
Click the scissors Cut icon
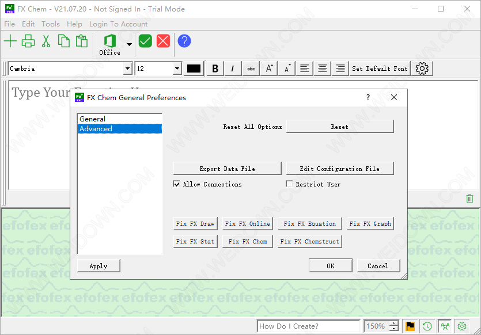click(46, 41)
